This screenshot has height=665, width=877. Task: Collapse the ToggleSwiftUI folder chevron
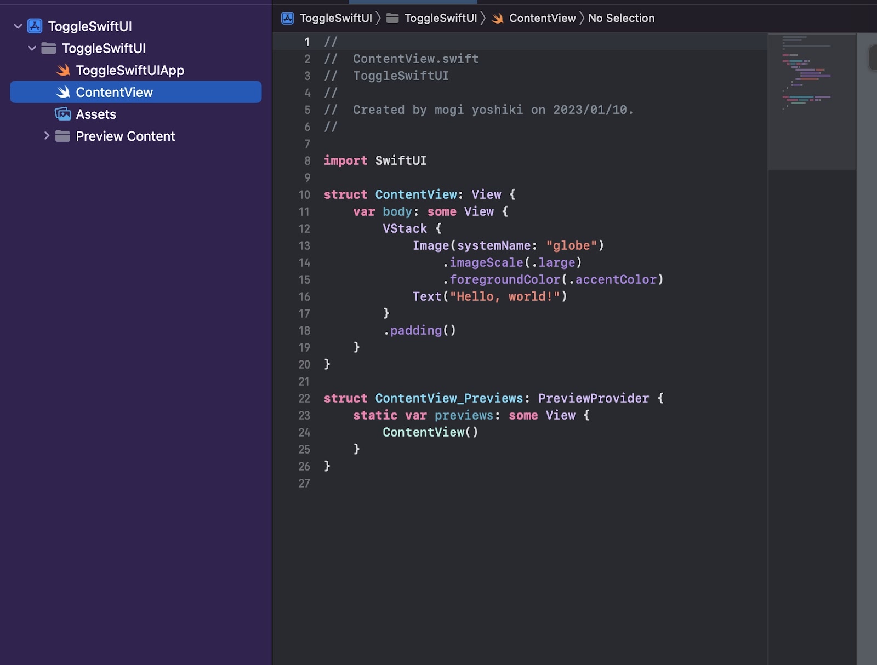[32, 48]
